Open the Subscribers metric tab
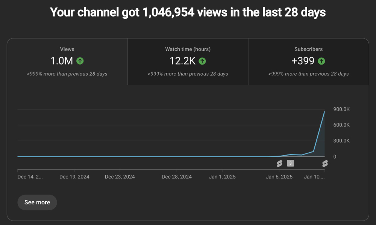The image size is (376, 225). point(308,62)
